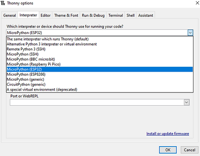Select highlighted 'MicroPython (ESP32)' list entry

[x=100, y=69]
